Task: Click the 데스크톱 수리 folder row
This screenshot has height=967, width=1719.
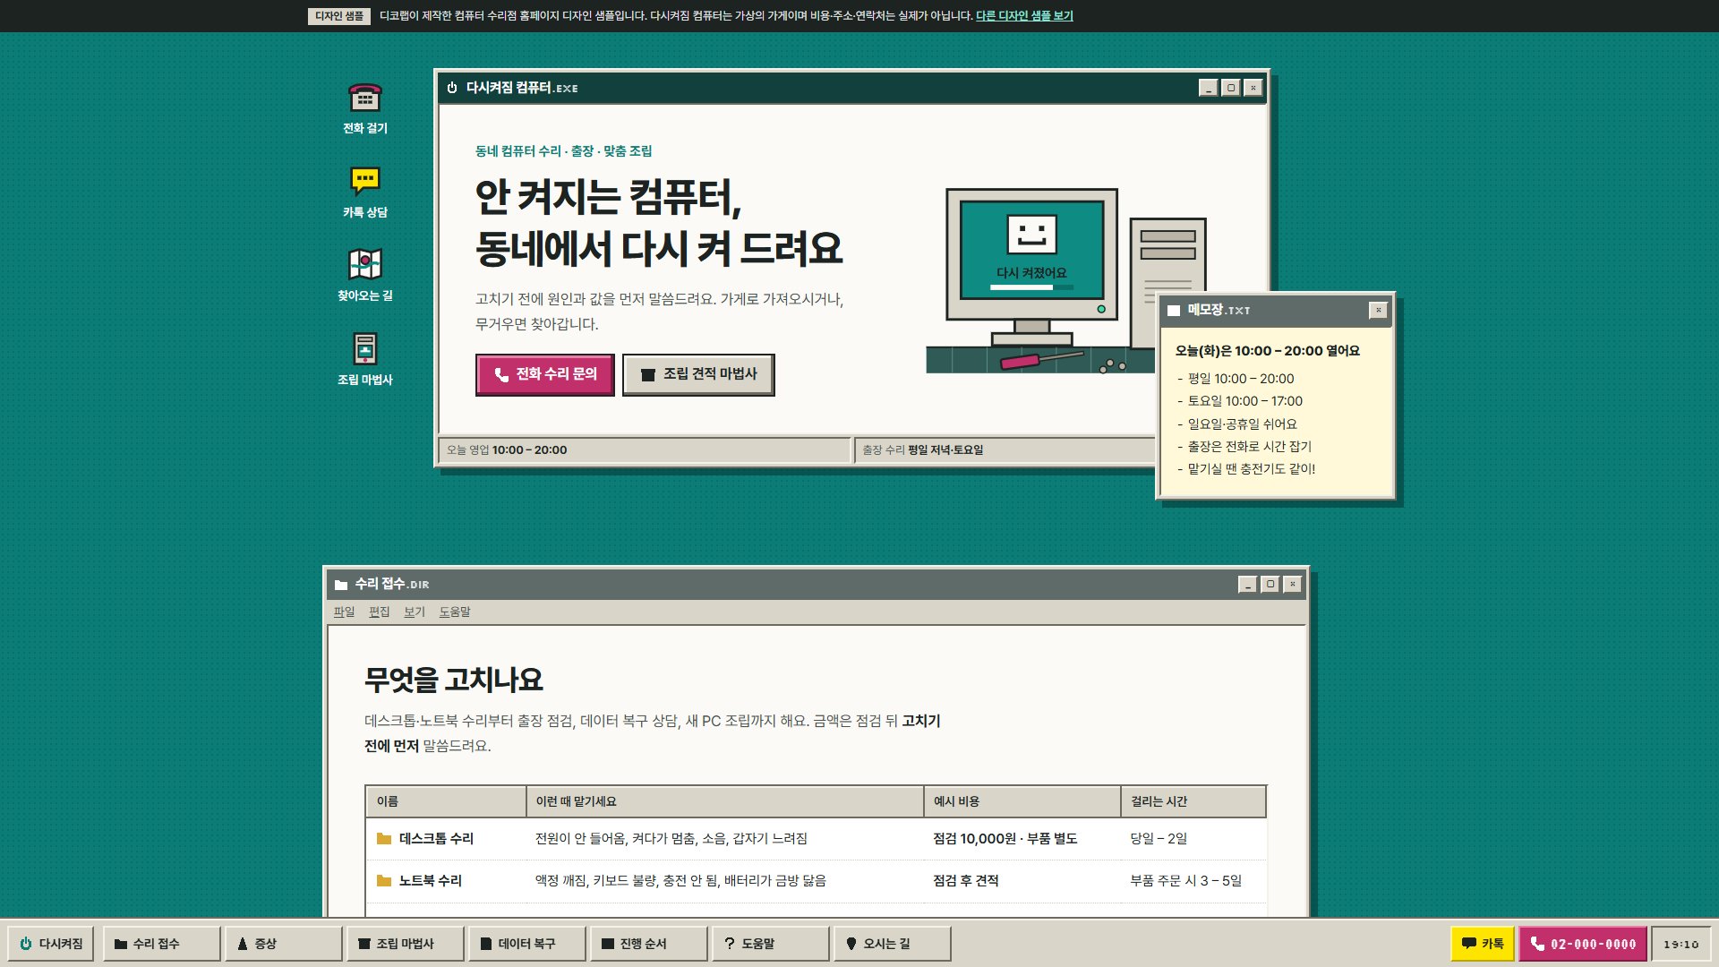Action: (816, 839)
